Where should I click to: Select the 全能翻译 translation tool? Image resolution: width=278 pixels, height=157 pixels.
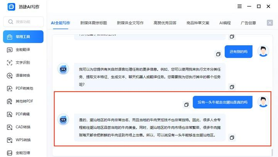click(x=23, y=49)
